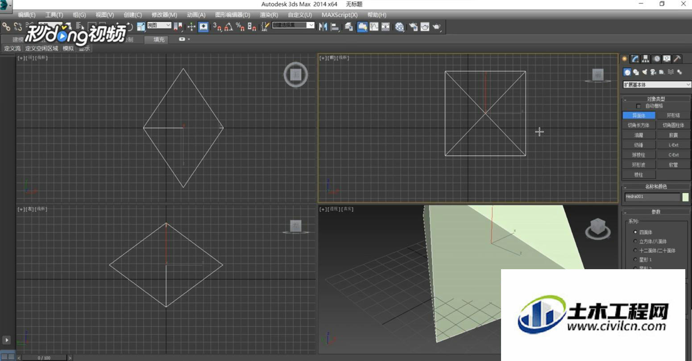Screen dimensions: 692x361
Task: Switch to the Utilities command panel tab
Action: pyautogui.click(x=677, y=59)
